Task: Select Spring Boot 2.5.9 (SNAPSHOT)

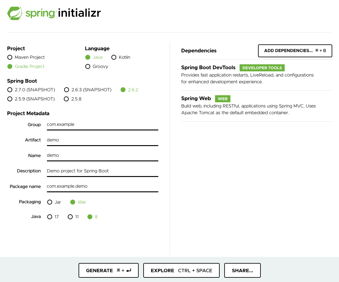Action: pos(31,99)
